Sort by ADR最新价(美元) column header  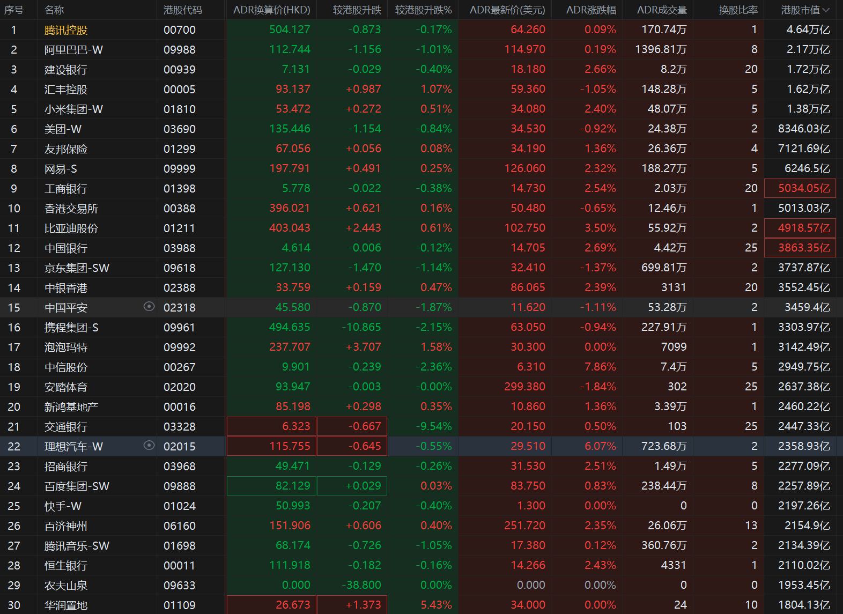[x=507, y=10]
